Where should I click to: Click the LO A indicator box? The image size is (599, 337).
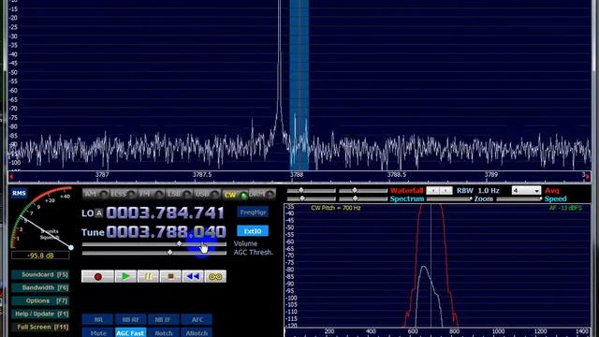pos(99,213)
